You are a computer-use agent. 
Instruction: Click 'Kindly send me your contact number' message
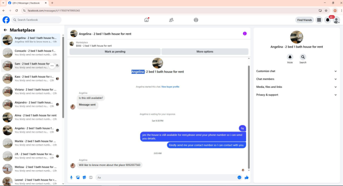pyautogui.click(x=206, y=145)
